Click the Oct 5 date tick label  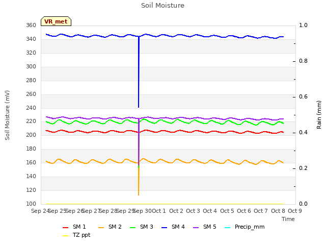[x=227, y=211]
